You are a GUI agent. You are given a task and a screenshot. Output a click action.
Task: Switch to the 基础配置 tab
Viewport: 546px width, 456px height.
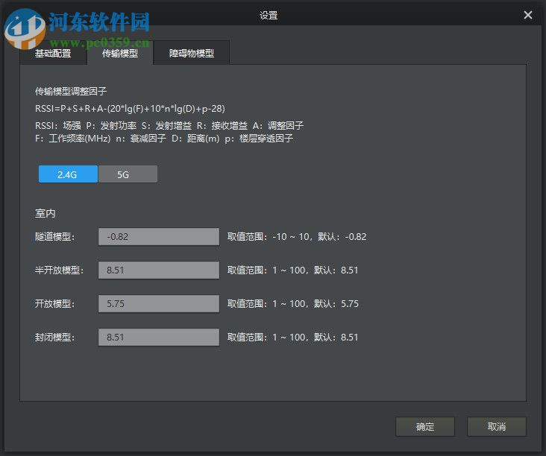[53, 53]
